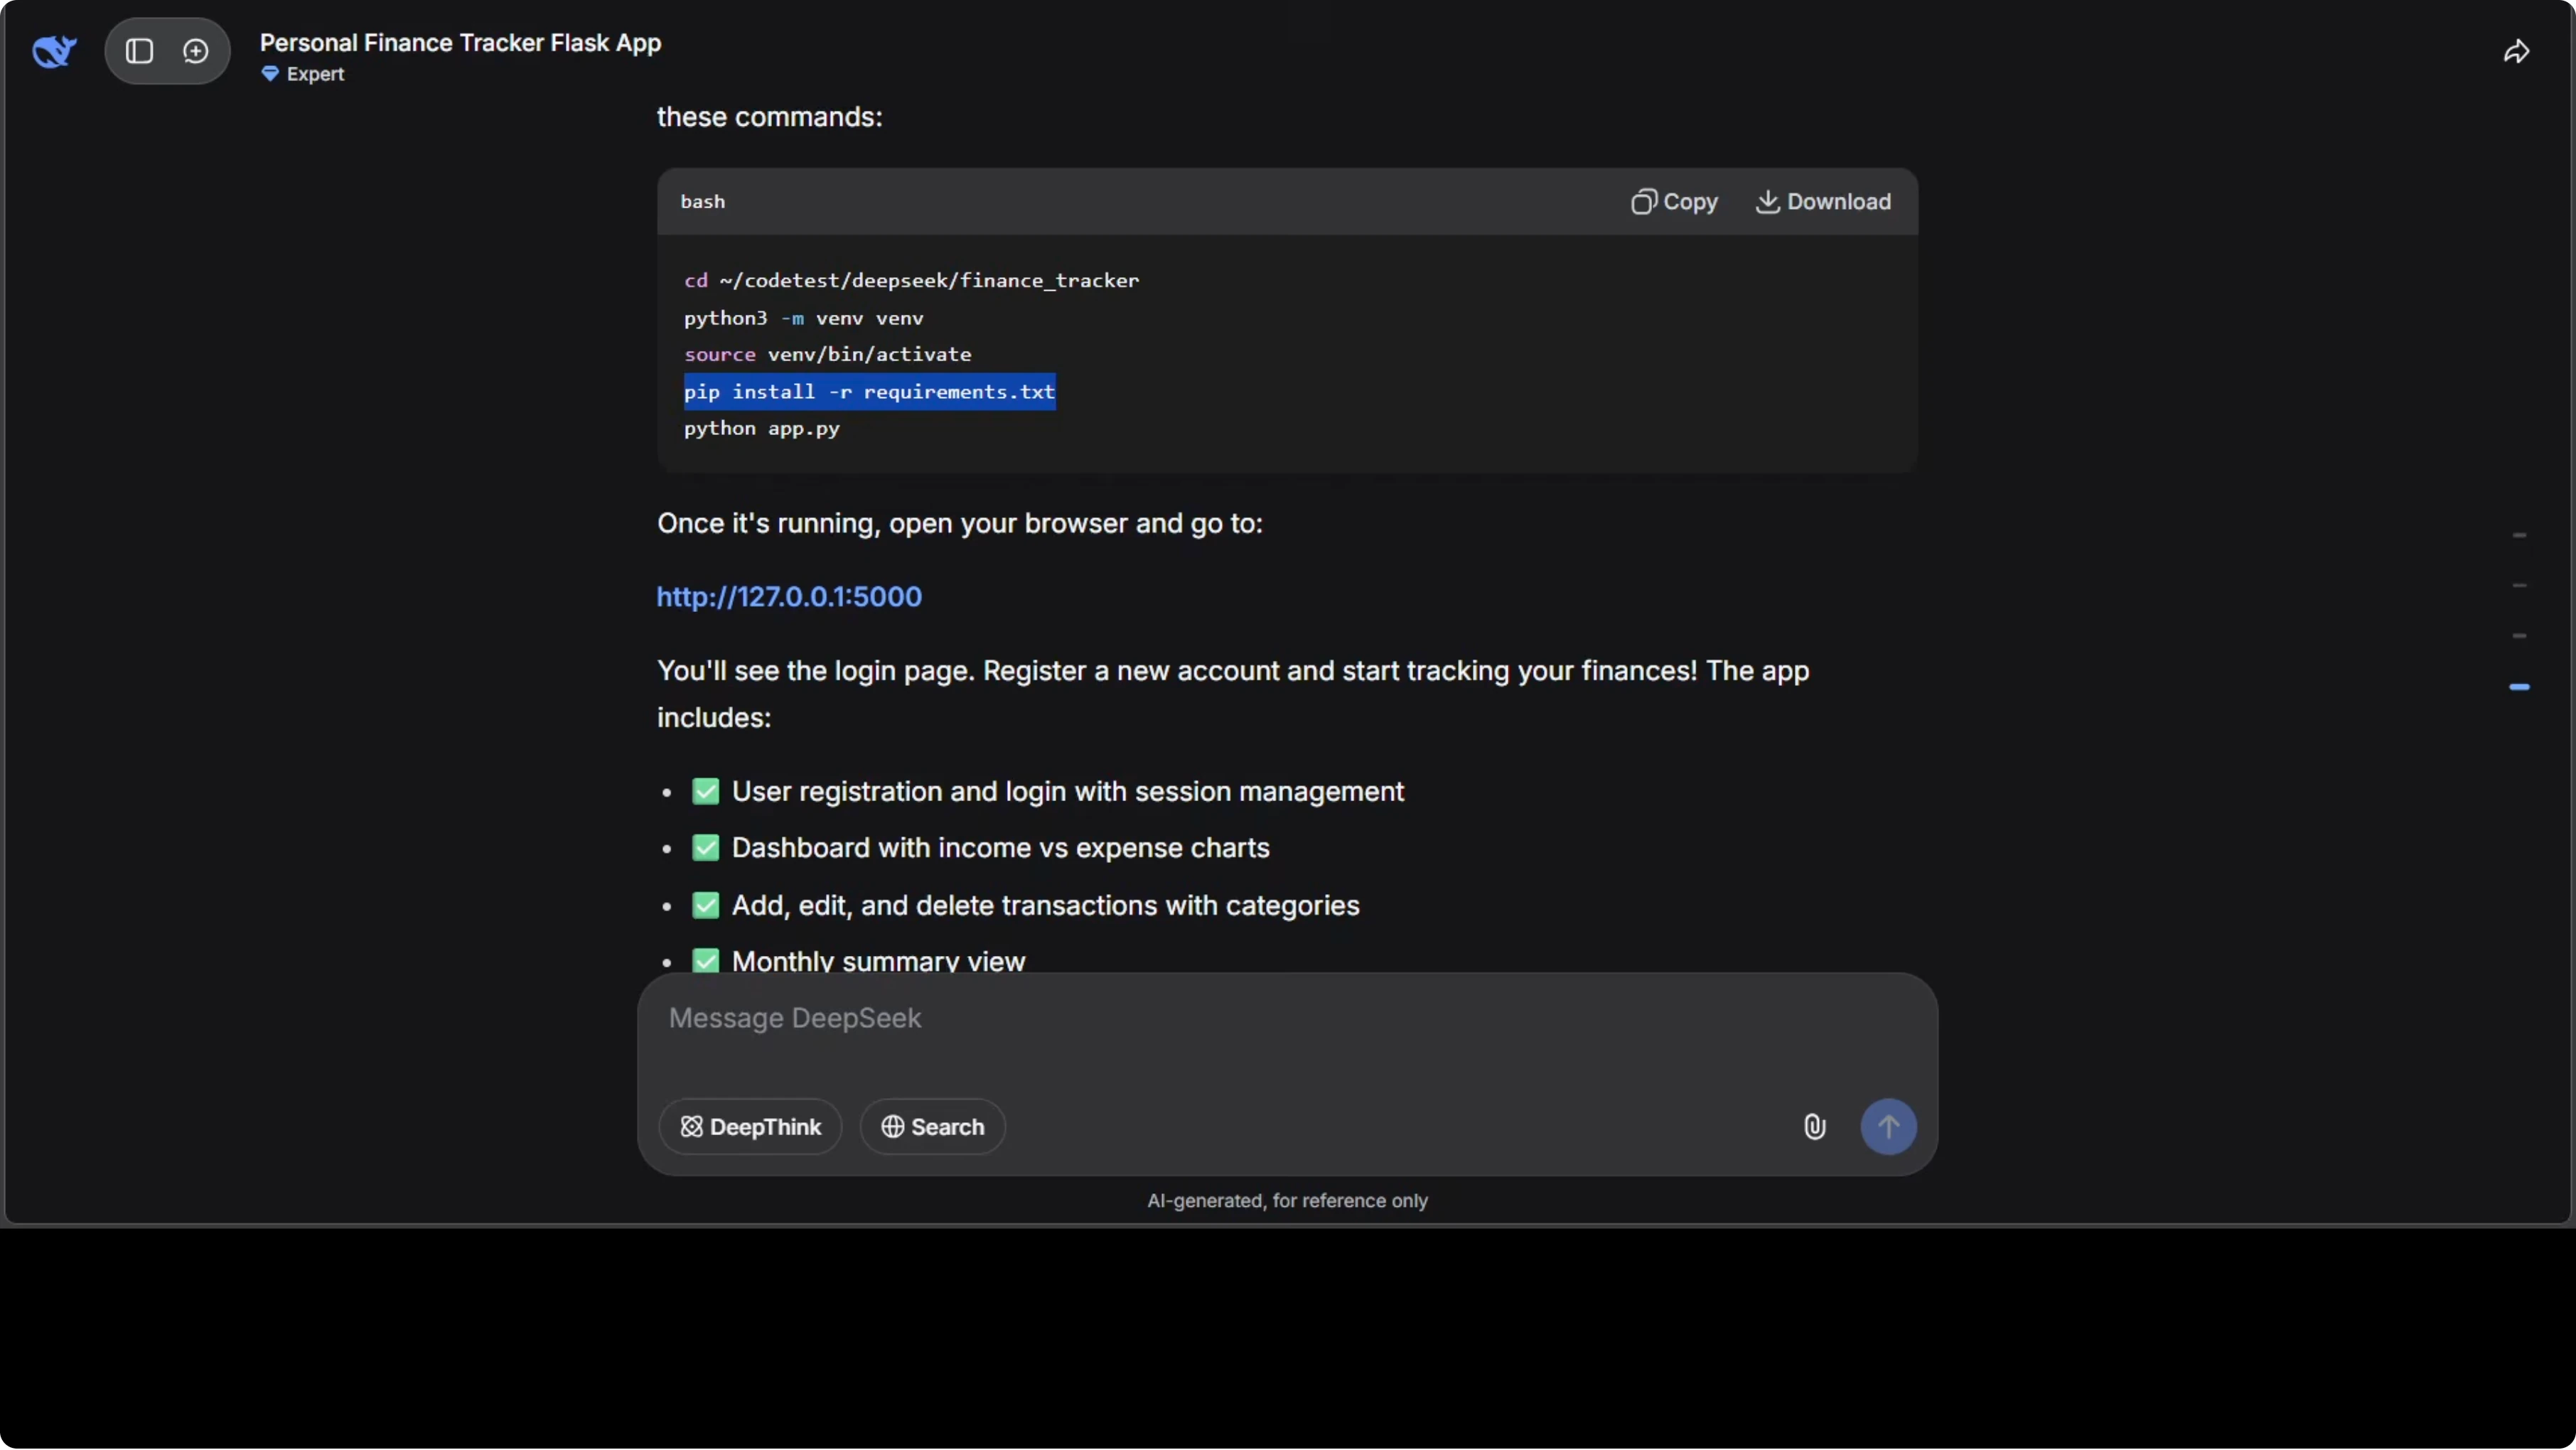This screenshot has width=2576, height=1450.
Task: Click the second message marker on right
Action: click(x=2519, y=586)
